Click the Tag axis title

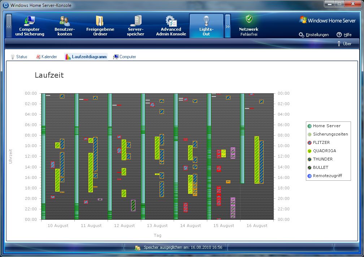pos(157,235)
